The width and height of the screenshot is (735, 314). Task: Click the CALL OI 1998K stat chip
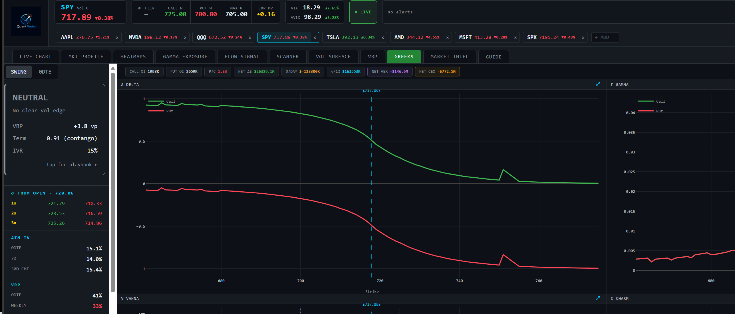click(x=144, y=72)
